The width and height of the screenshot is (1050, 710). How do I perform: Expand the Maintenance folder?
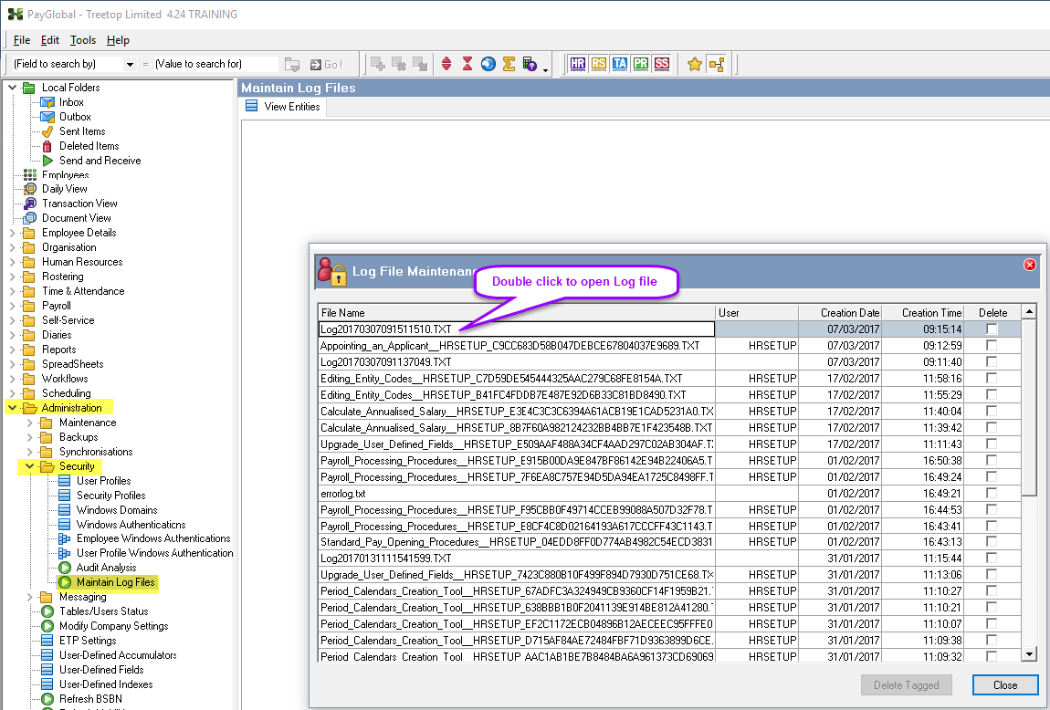[x=29, y=423]
